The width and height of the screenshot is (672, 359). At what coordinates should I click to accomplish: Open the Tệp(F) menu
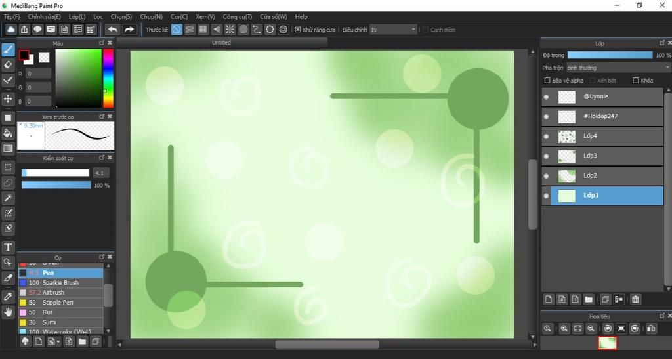12,16
